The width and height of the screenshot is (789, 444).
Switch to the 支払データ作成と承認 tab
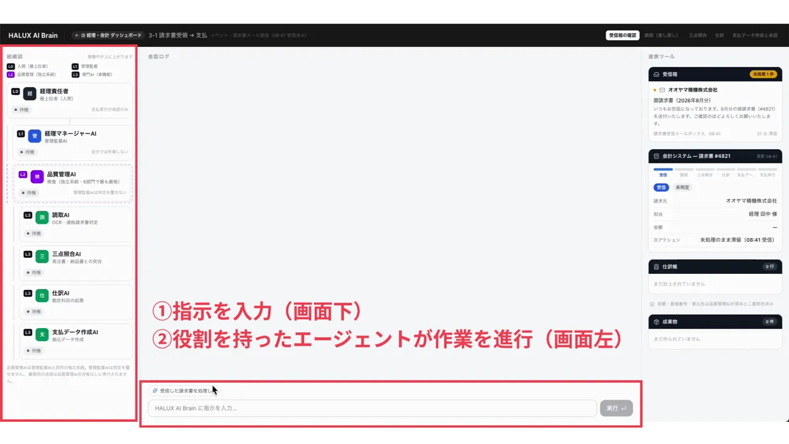(x=755, y=35)
